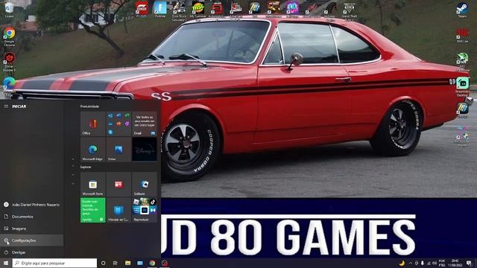Viewport: 477px width, 268px height.
Task: Open the Microsoft Edge desktop shortcut
Action: (10, 87)
